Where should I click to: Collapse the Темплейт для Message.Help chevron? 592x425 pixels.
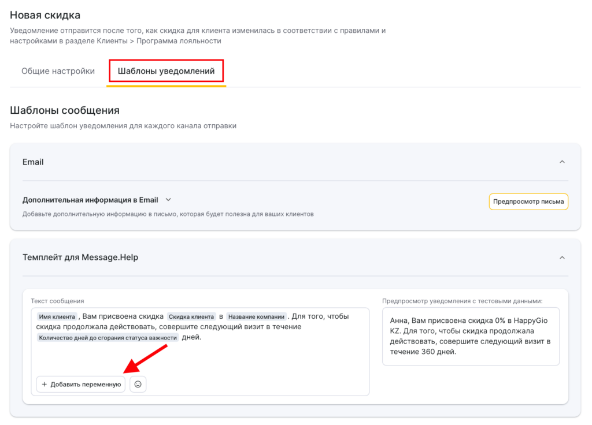point(562,258)
